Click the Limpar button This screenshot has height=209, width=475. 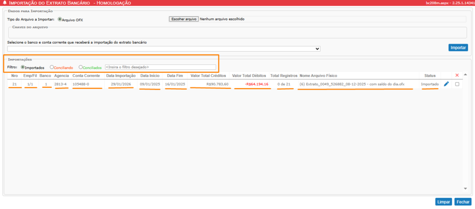(x=443, y=202)
